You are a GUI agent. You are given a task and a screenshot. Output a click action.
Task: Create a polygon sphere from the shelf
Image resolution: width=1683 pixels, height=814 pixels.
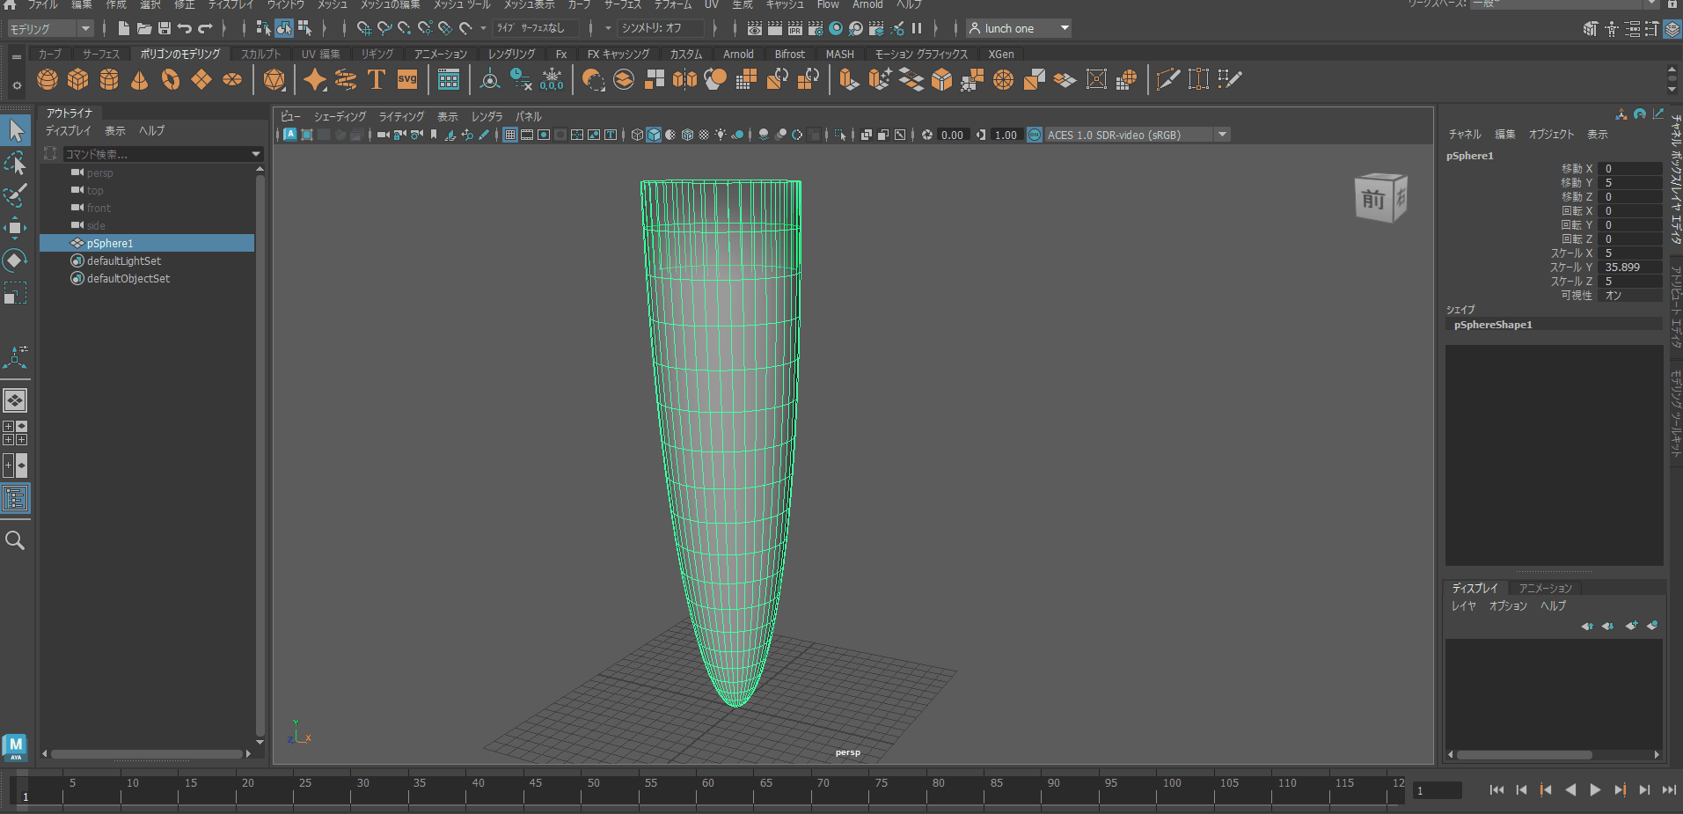[x=48, y=80]
